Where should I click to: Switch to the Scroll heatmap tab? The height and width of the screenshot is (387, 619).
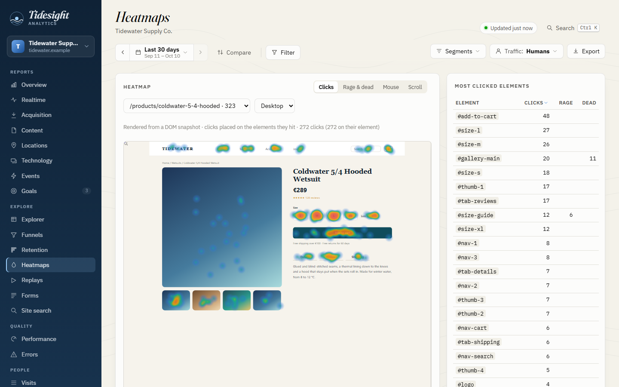point(415,87)
